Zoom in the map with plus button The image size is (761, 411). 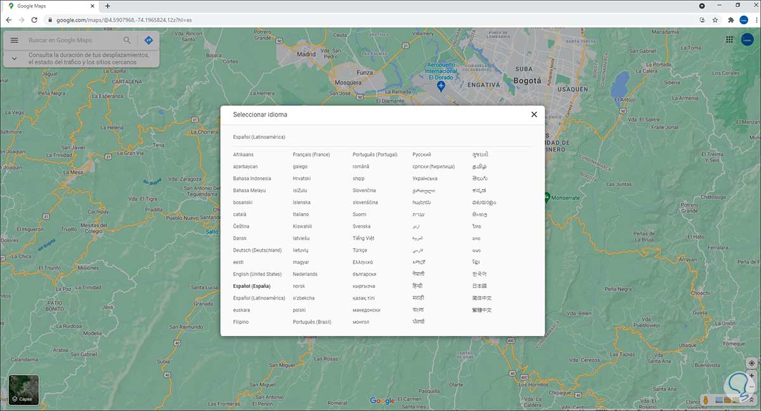tap(751, 375)
